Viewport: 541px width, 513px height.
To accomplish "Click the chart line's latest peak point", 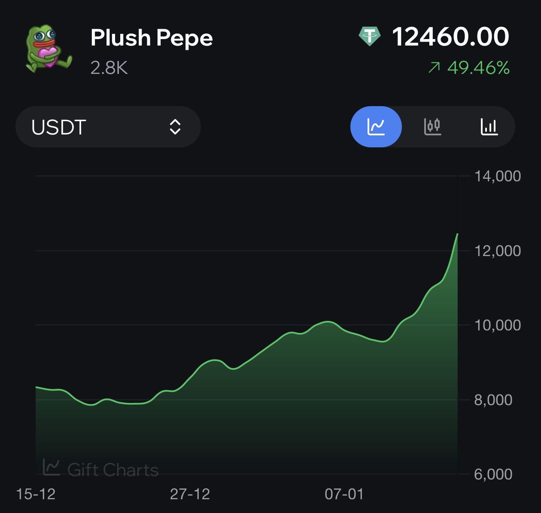I will pos(457,235).
